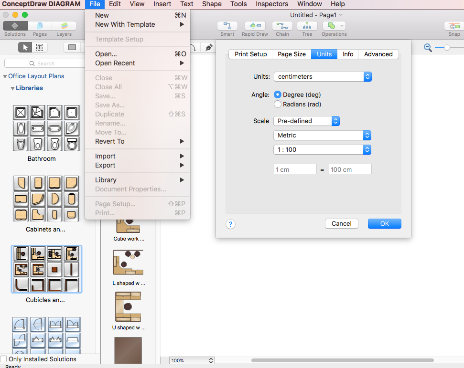Select the Tree connector tool
The width and height of the screenshot is (464, 368).
(307, 26)
